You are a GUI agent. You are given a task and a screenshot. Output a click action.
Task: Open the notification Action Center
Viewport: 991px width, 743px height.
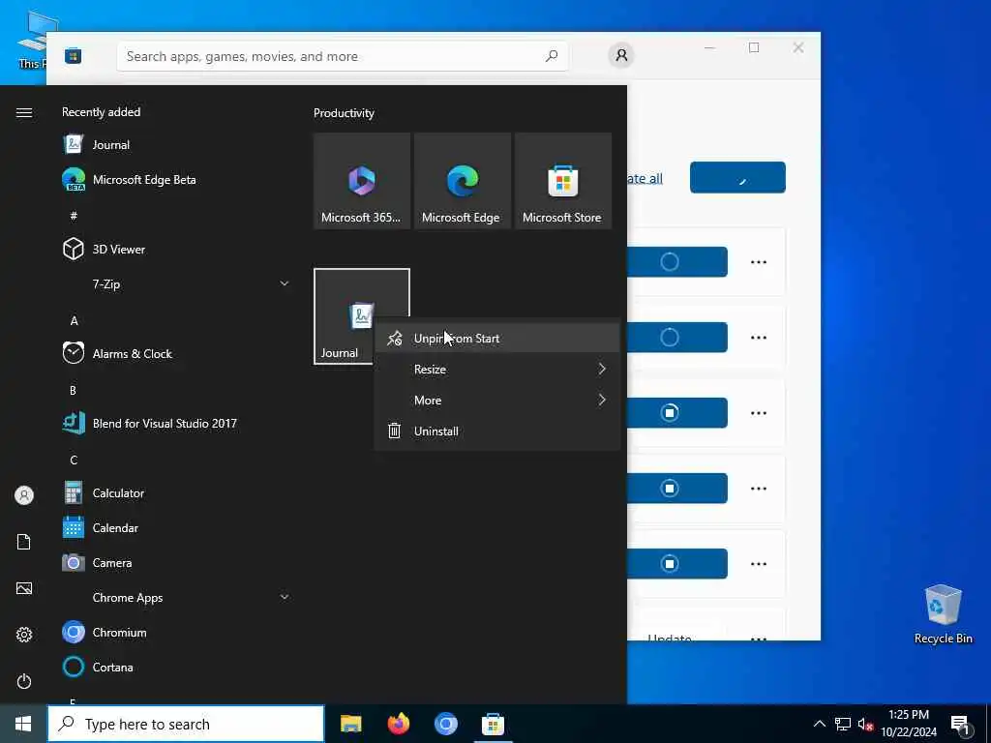point(961,725)
